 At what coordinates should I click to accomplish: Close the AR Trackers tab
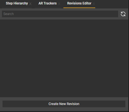coord(59,4)
